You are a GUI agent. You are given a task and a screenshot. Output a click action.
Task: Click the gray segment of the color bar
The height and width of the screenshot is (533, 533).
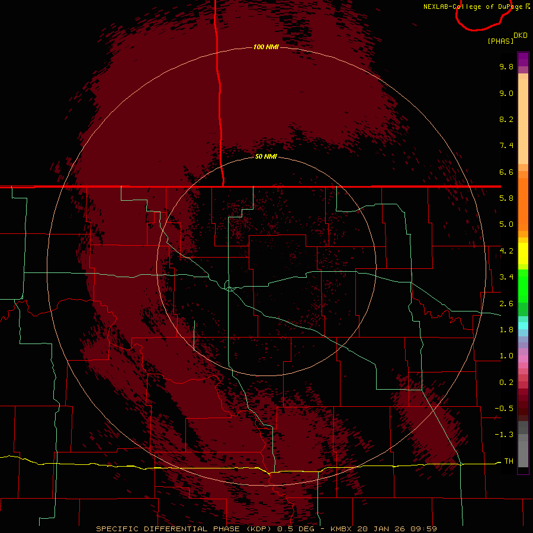pos(523,444)
